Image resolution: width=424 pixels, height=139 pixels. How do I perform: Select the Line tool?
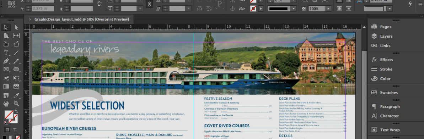click(16, 53)
